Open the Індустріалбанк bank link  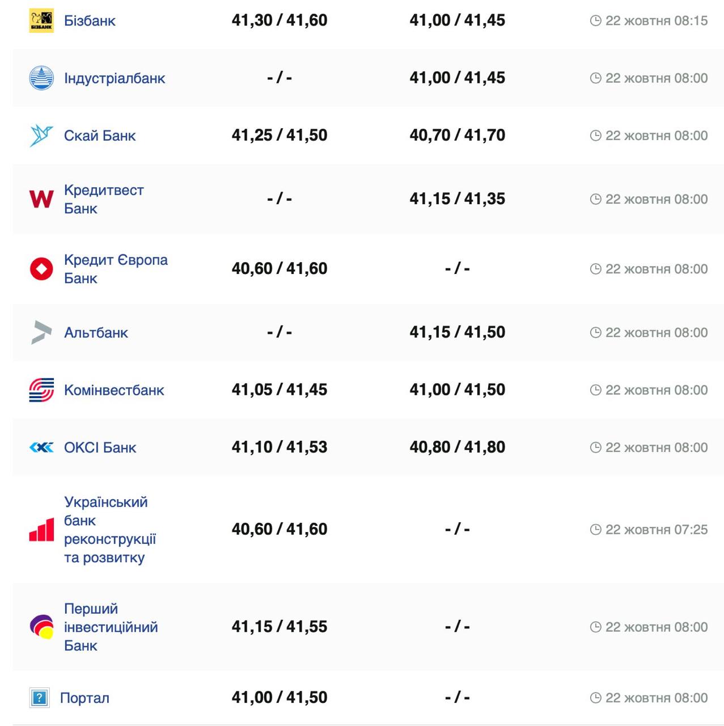[x=115, y=78]
